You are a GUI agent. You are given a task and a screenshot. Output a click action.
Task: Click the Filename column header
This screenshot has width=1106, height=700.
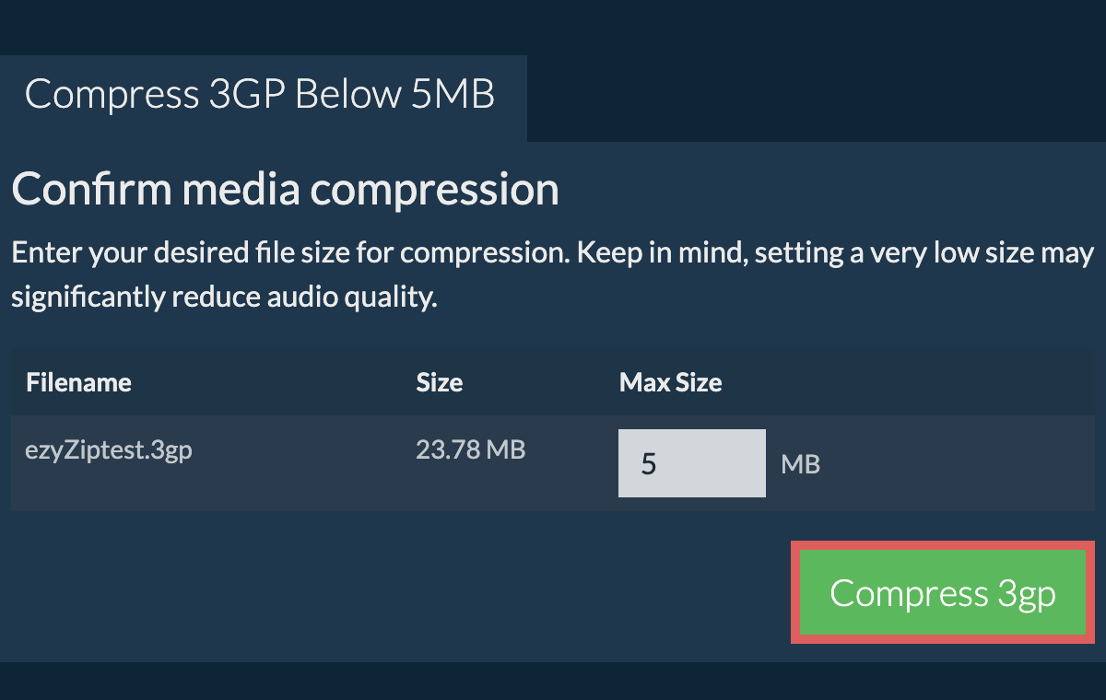[x=78, y=382]
